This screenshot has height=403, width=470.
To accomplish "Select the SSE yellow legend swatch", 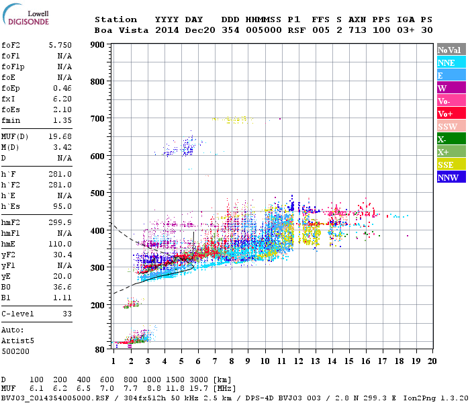I will tap(451, 165).
